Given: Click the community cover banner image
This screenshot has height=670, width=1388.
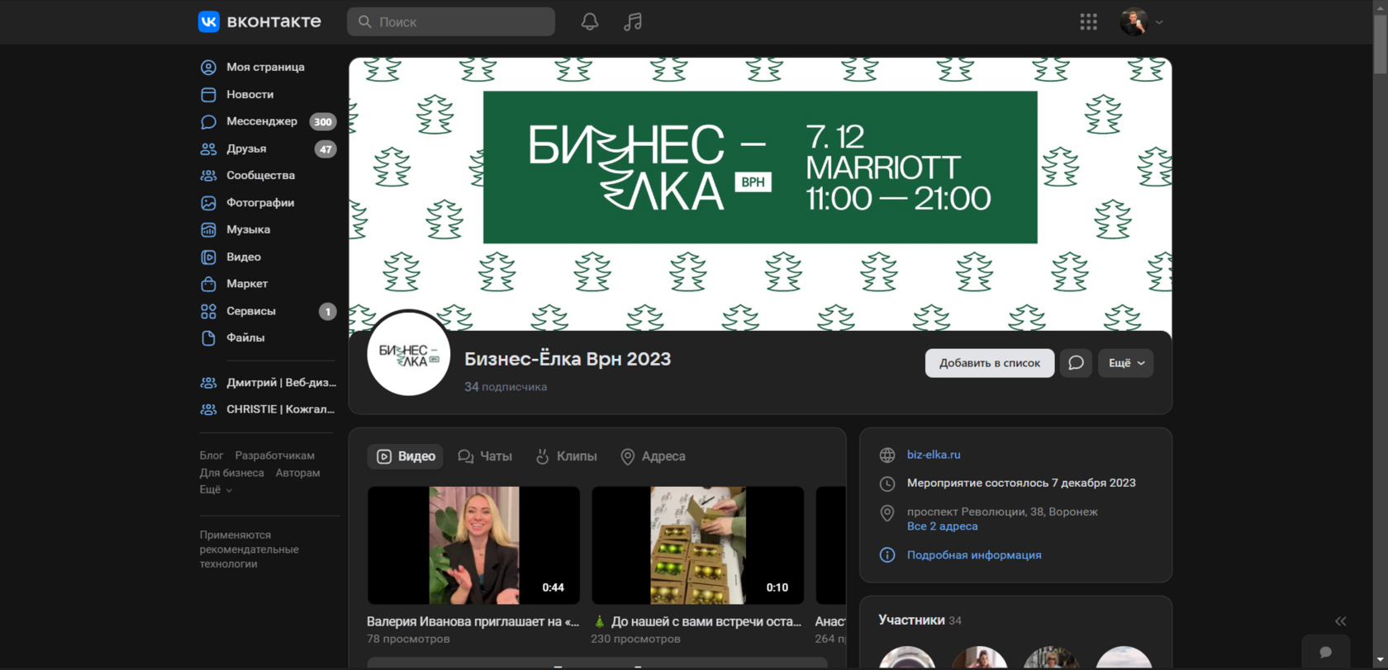Looking at the screenshot, I should click(760, 194).
